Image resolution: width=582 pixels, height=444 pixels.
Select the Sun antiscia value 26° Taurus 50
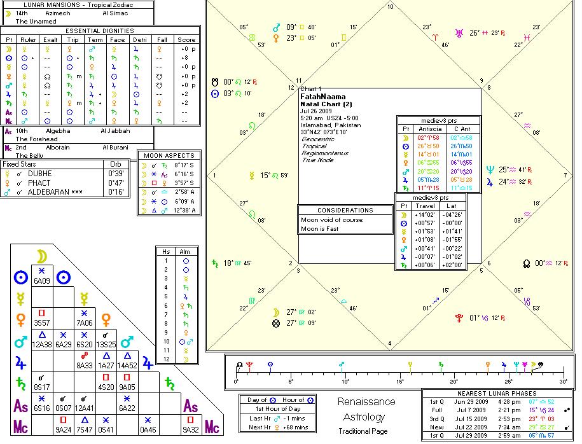pyautogui.click(x=428, y=146)
